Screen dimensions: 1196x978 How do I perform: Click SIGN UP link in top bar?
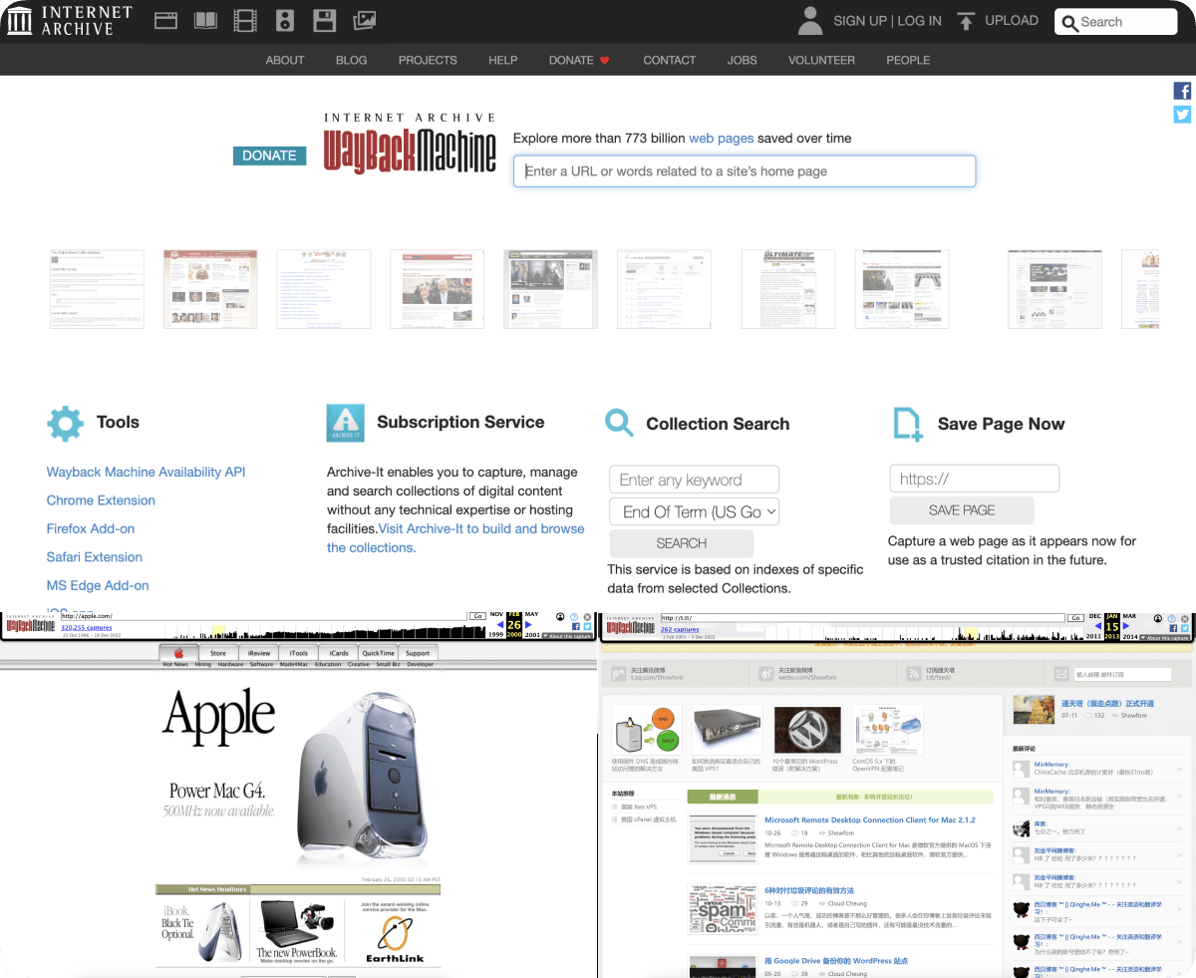click(x=860, y=21)
